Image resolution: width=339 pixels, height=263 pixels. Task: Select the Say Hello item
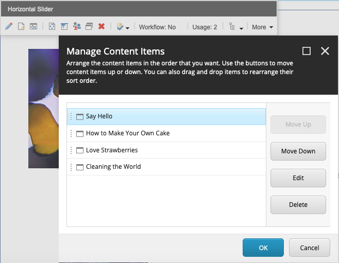coord(166,116)
